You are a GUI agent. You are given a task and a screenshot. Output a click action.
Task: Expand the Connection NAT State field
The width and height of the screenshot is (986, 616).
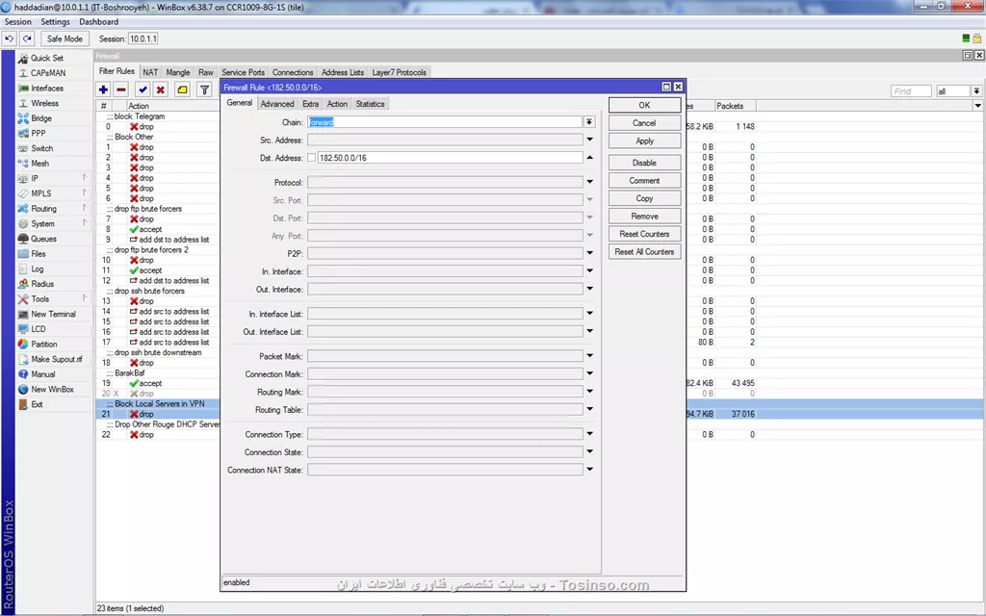(x=590, y=470)
